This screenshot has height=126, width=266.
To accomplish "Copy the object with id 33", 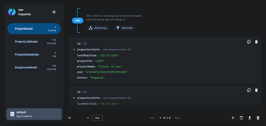I will tap(249, 42).
